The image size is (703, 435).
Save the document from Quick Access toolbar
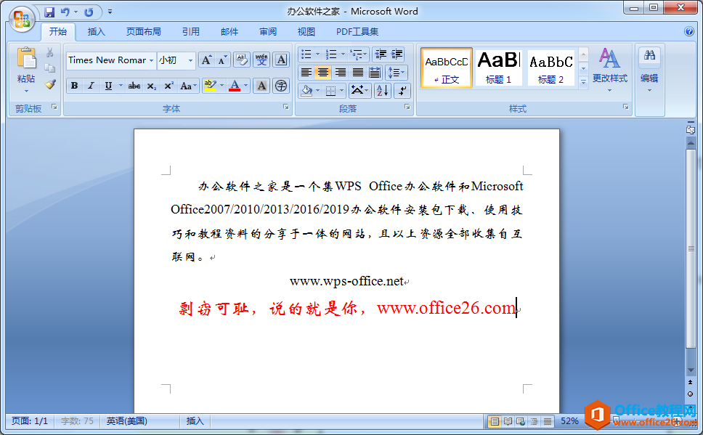(49, 12)
